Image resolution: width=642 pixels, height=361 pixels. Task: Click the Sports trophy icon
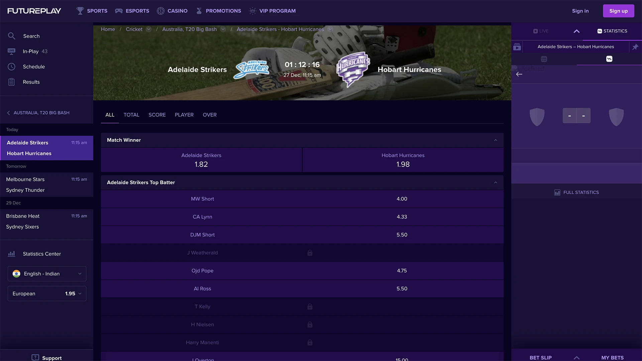tap(80, 11)
